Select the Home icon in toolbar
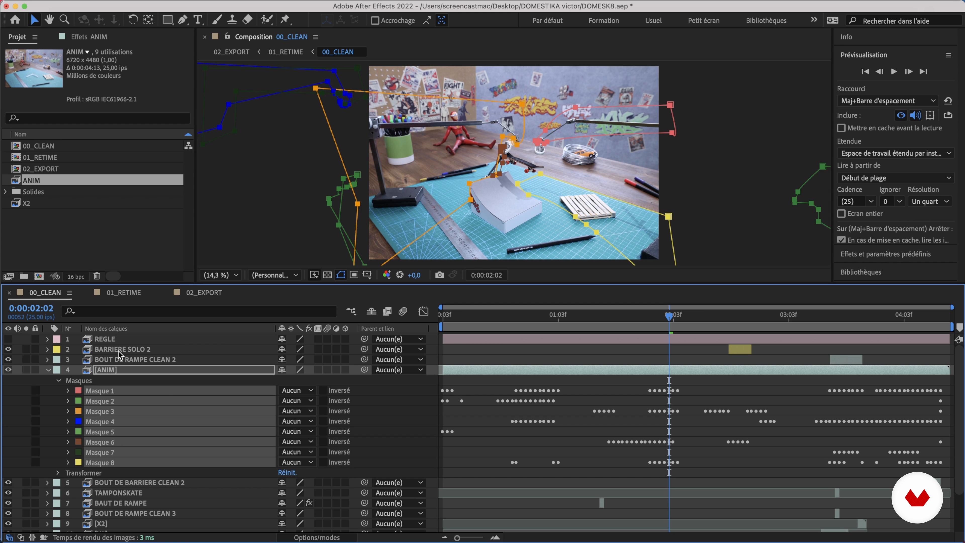The height and width of the screenshot is (543, 965). pos(15,20)
